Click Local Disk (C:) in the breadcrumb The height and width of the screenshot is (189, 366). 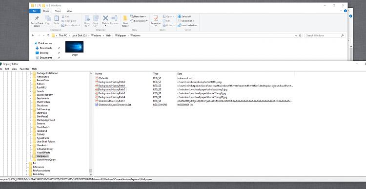click(x=79, y=35)
